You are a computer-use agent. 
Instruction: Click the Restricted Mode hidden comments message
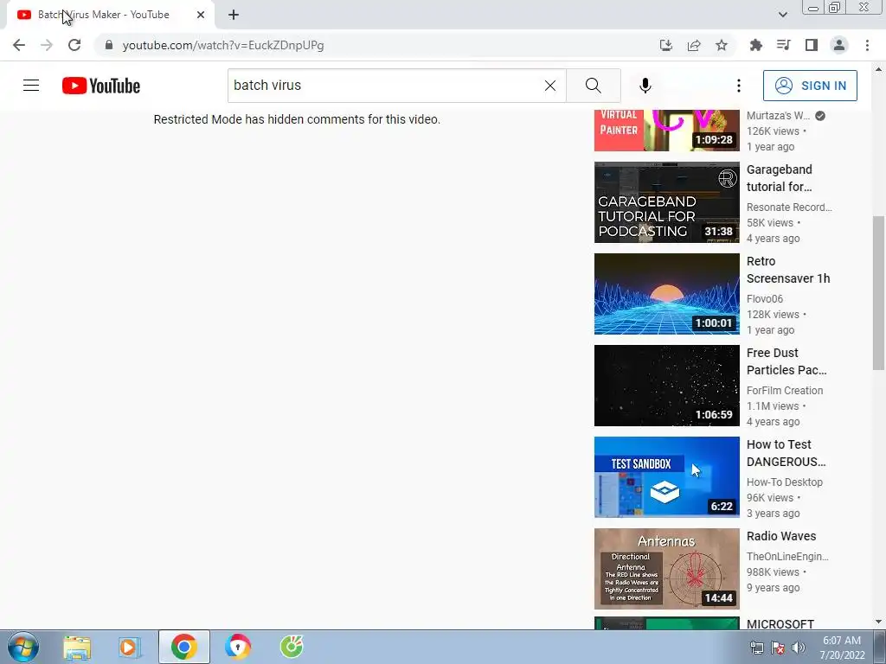297,119
